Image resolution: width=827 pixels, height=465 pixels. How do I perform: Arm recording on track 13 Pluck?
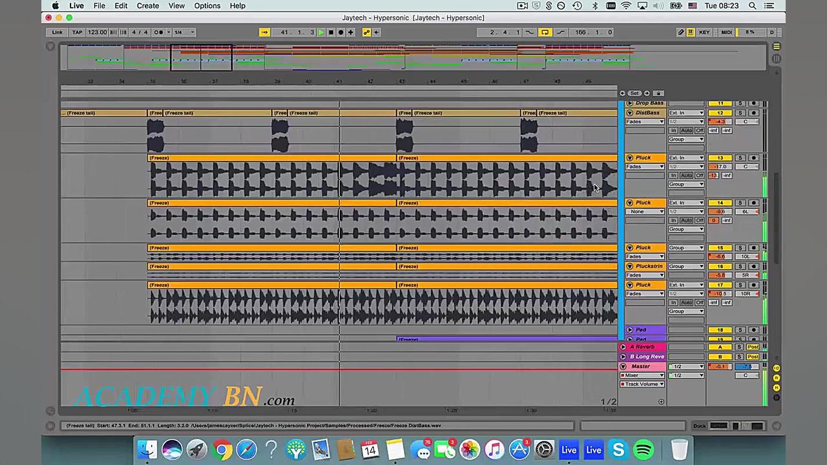point(753,158)
